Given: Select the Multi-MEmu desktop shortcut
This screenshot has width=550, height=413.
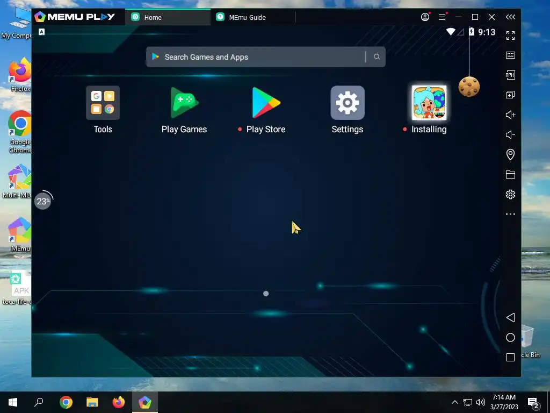Looking at the screenshot, I should (18, 182).
